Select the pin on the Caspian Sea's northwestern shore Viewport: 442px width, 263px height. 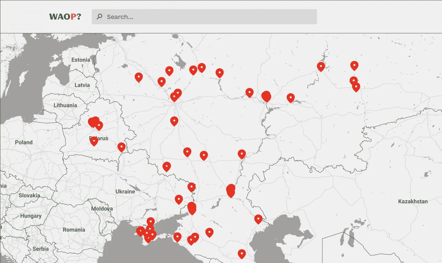(258, 219)
